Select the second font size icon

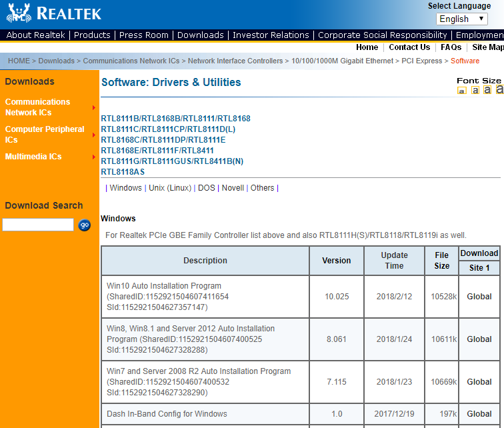pyautogui.click(x=475, y=90)
